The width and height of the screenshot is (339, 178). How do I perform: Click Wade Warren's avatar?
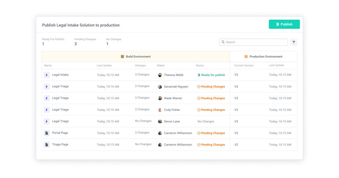pyautogui.click(x=160, y=98)
